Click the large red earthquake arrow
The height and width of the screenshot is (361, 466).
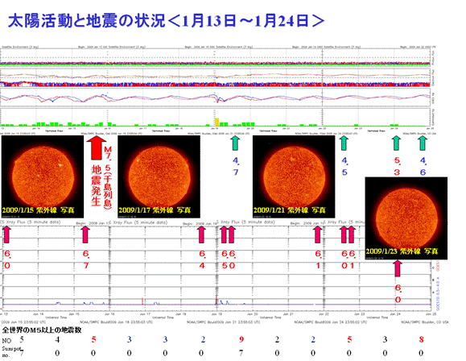pos(96,147)
